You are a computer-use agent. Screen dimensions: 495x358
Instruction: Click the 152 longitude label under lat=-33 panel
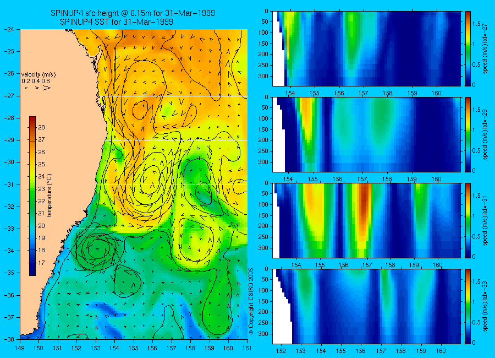tap(280, 351)
